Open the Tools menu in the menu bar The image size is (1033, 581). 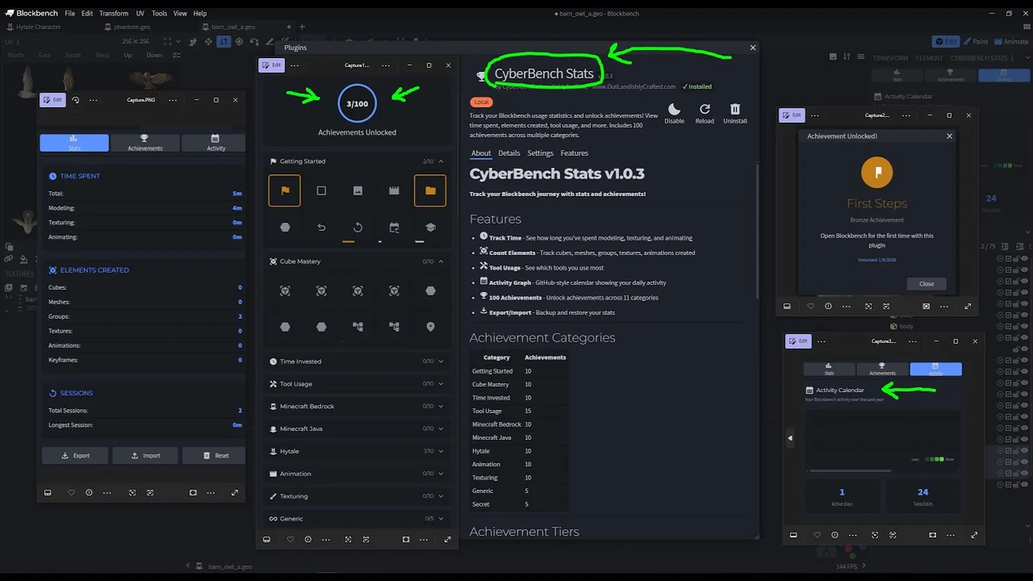point(159,13)
